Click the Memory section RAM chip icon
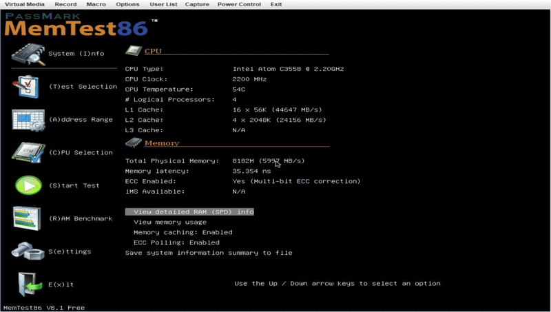The width and height of the screenshot is (551, 312). (x=134, y=143)
